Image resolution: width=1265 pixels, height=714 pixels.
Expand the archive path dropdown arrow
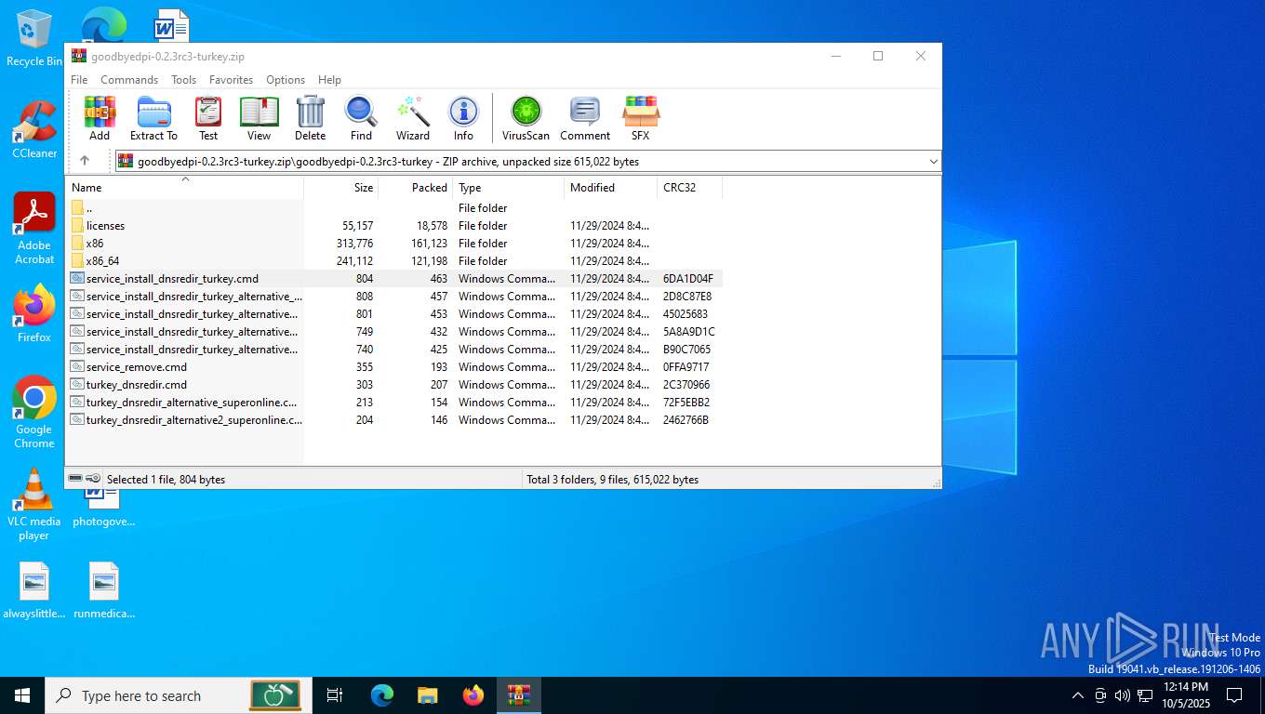coord(933,162)
